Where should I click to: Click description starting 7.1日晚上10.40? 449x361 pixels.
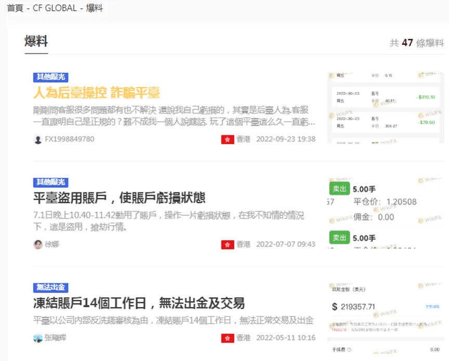(169, 221)
